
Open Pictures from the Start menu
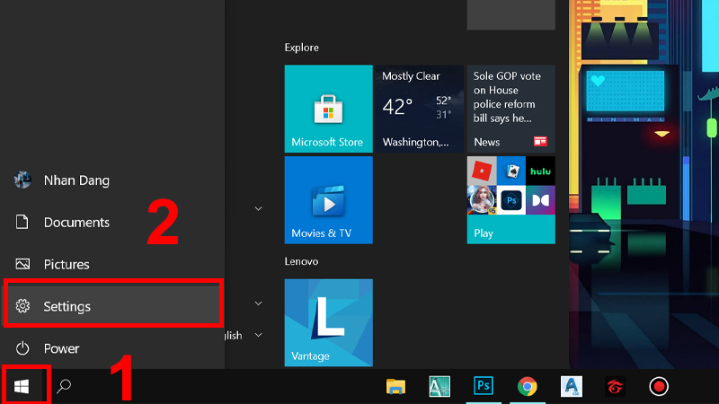(113, 264)
